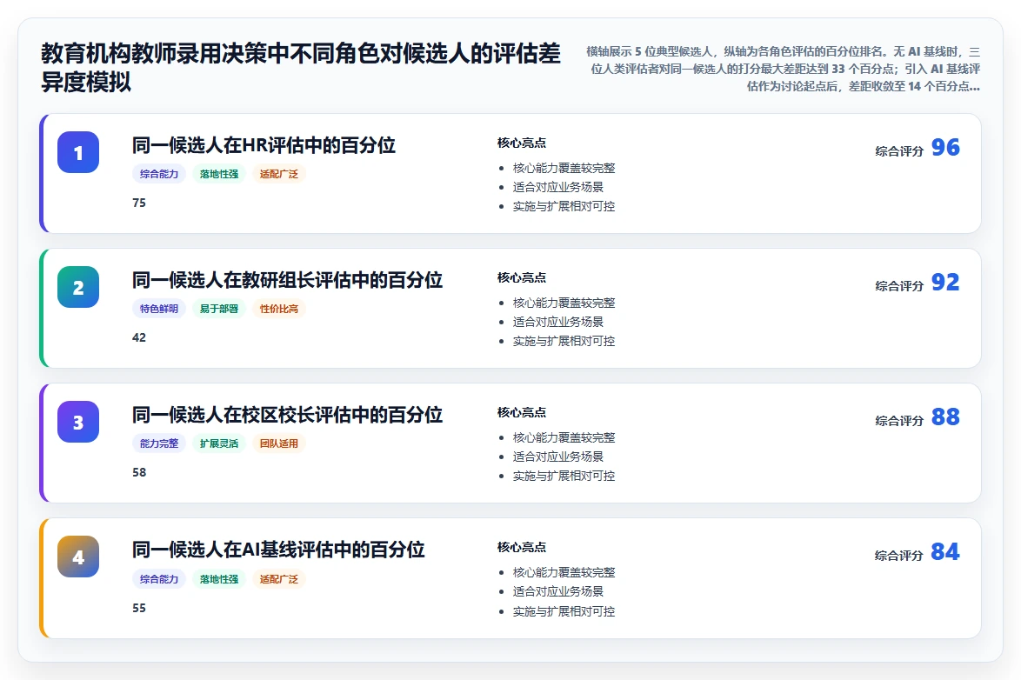Click 核心能力覆盖较完整 bullet in AI基线 card
The image size is (1021, 680).
point(564,572)
